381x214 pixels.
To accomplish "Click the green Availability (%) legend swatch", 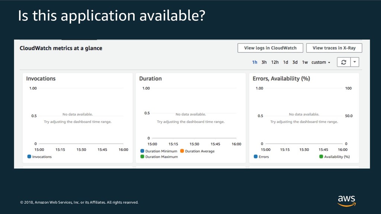I will [x=321, y=156].
